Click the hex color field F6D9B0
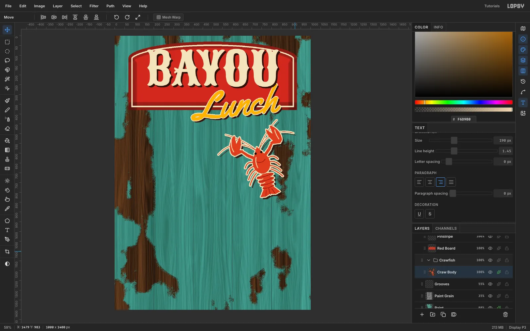The height and width of the screenshot is (331, 530). [464, 119]
